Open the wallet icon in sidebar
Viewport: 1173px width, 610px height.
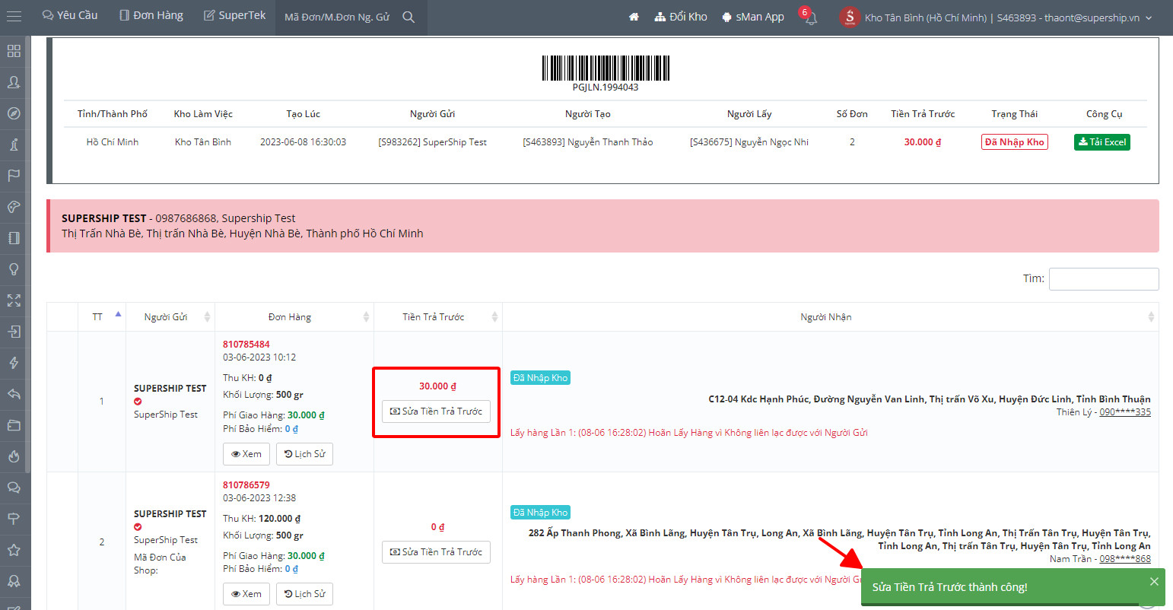pyautogui.click(x=14, y=425)
